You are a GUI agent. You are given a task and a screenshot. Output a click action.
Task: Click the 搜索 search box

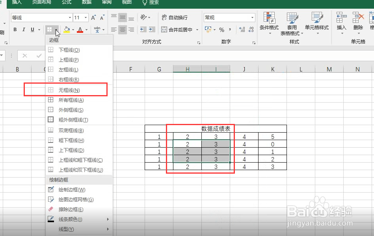click(151, 2)
